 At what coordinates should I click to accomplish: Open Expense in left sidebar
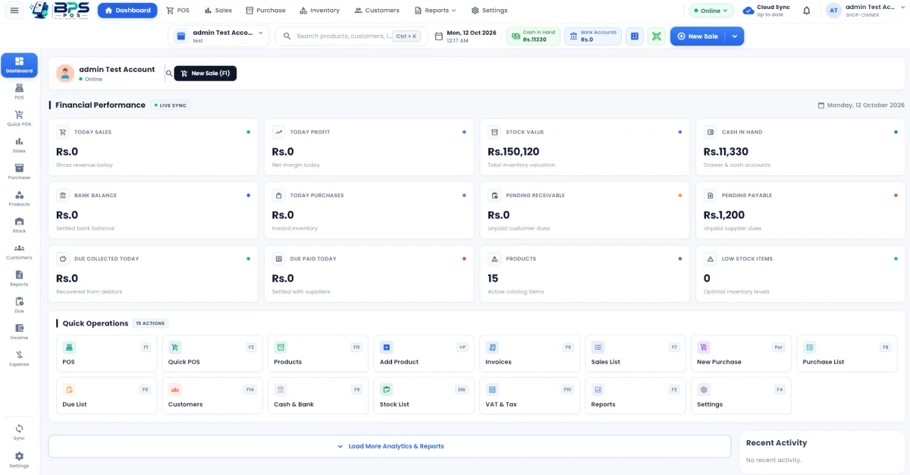click(19, 358)
